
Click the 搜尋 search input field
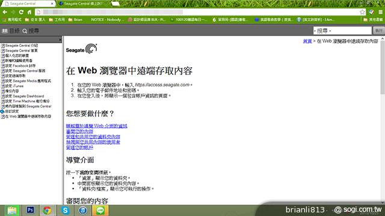342,31
